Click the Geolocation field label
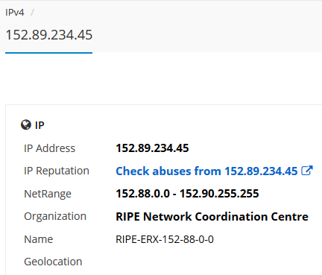 pos(53,262)
